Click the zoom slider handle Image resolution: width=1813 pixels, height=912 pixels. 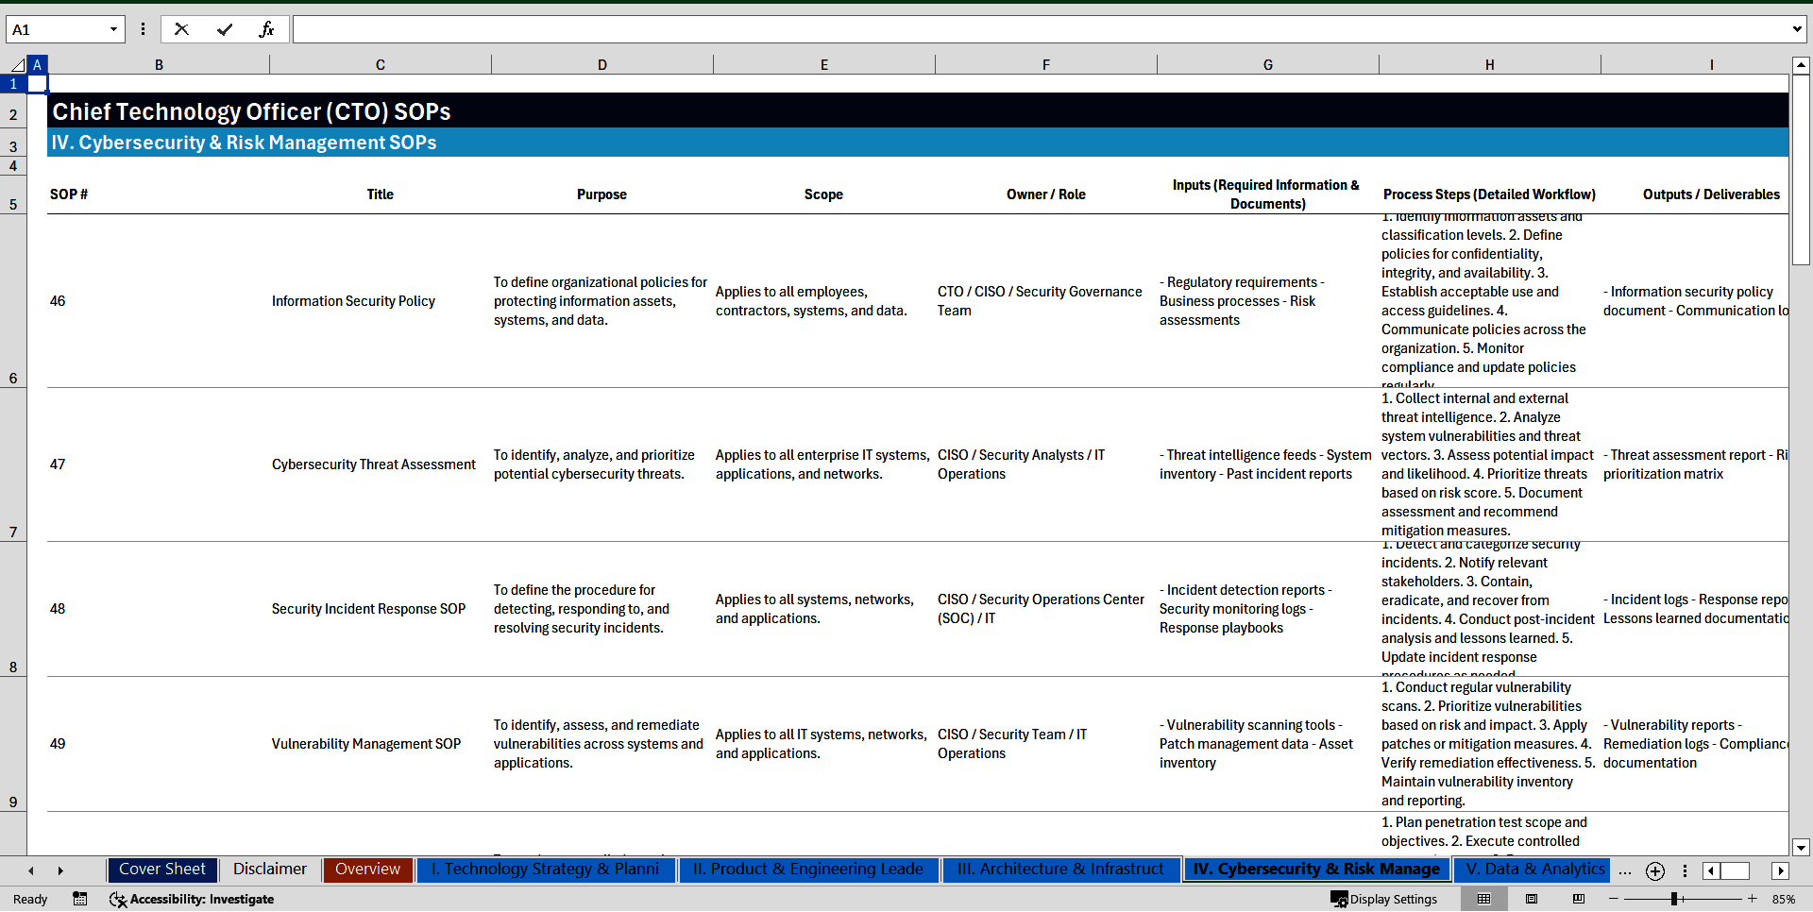click(x=1673, y=899)
